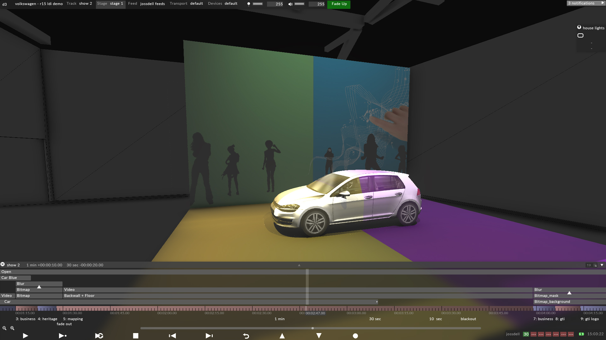The image size is (606, 340).
Task: Click the small up arrow above the timeline
Action: [x=299, y=265]
